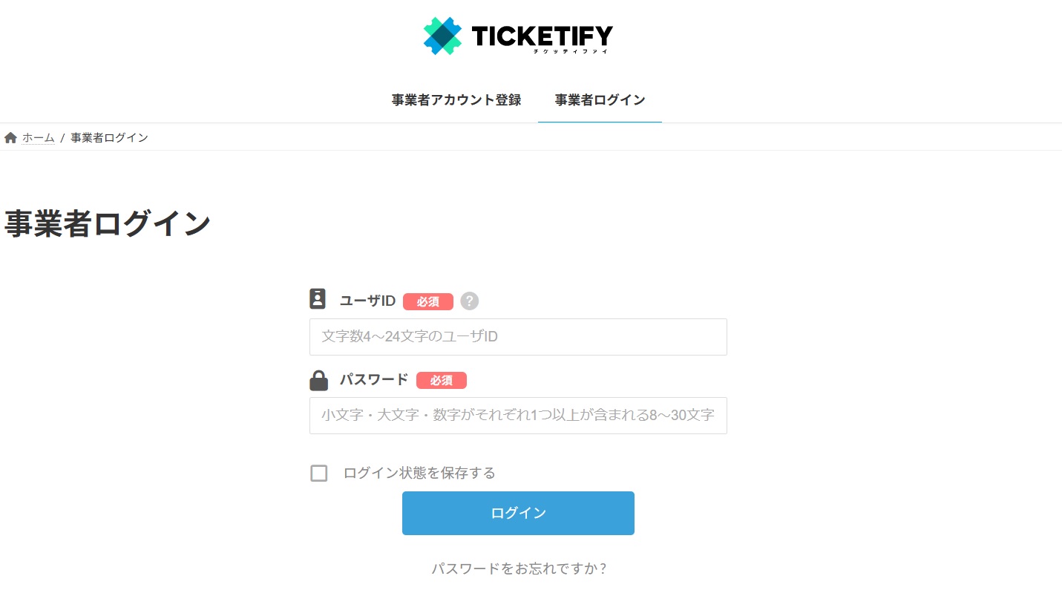Open the パスワードをお忘れですか？ link
Screen dimensions: 1062x596
(x=519, y=569)
